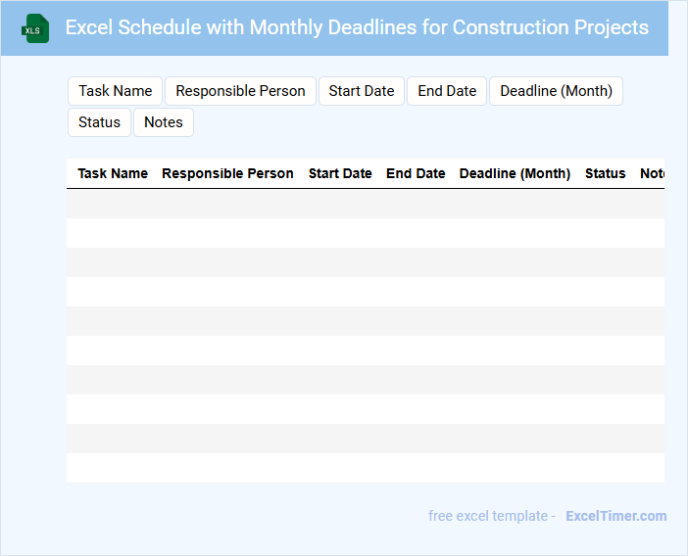Viewport: 688px width, 556px height.
Task: Click the Start Date tag button
Action: tap(362, 91)
